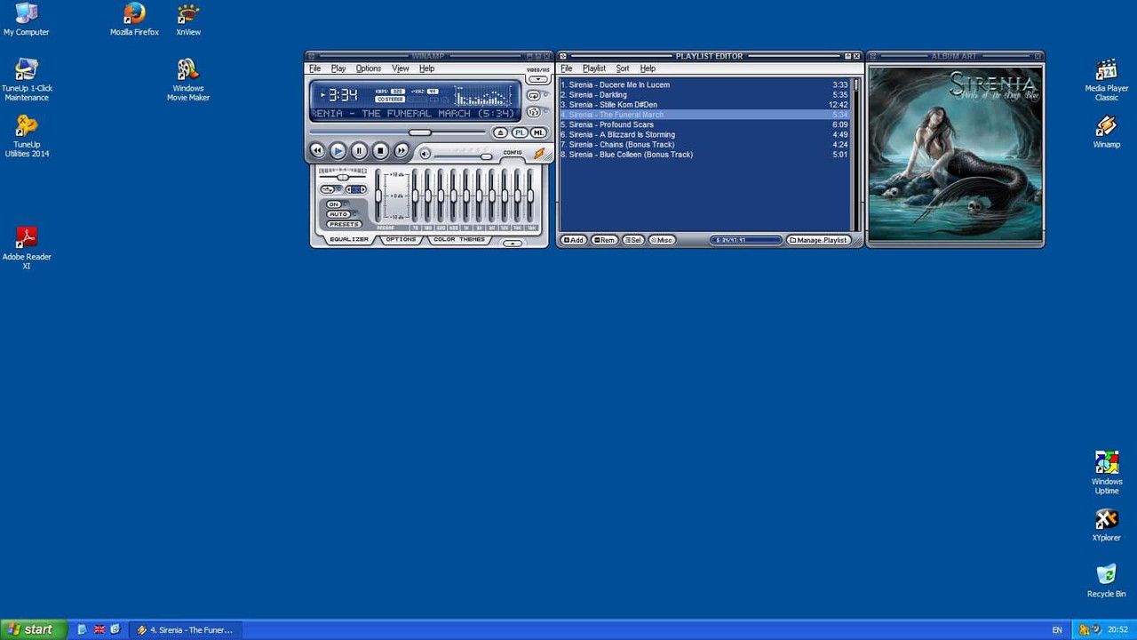Open Winamp File menu
The image size is (1137, 640).
point(314,68)
